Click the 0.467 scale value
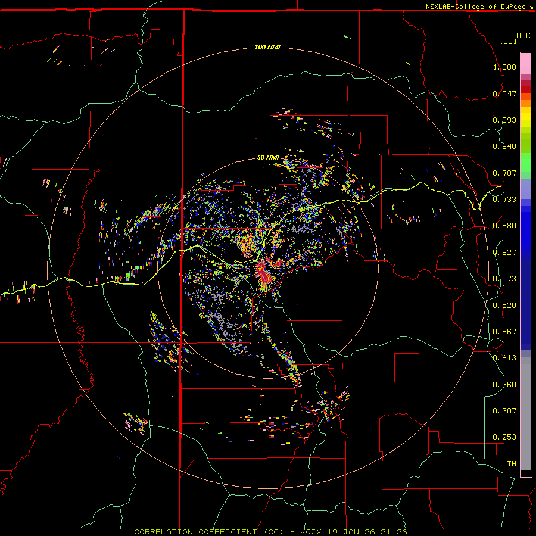 click(x=504, y=332)
